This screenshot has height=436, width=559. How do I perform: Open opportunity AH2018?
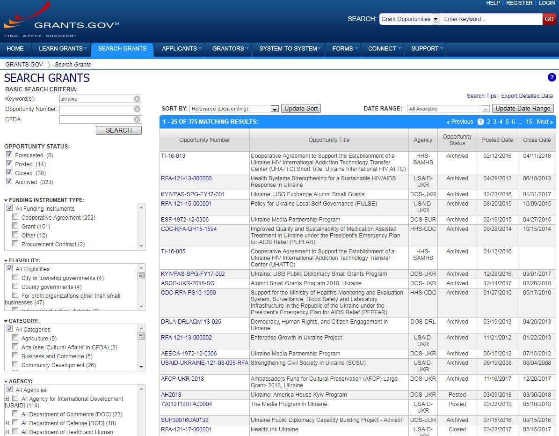coord(171,395)
